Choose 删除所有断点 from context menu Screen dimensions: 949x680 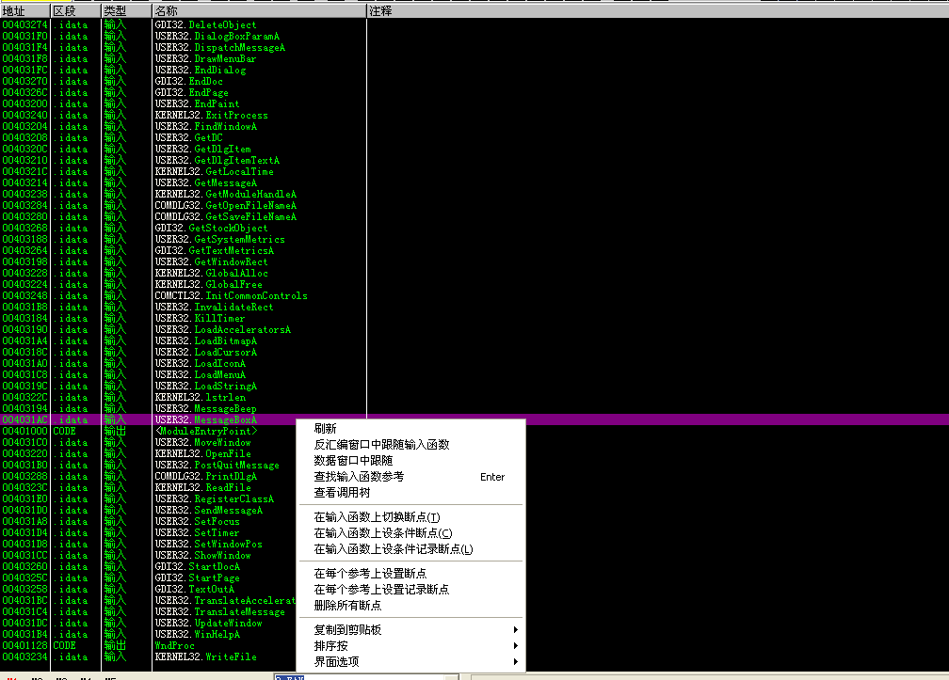(411, 606)
